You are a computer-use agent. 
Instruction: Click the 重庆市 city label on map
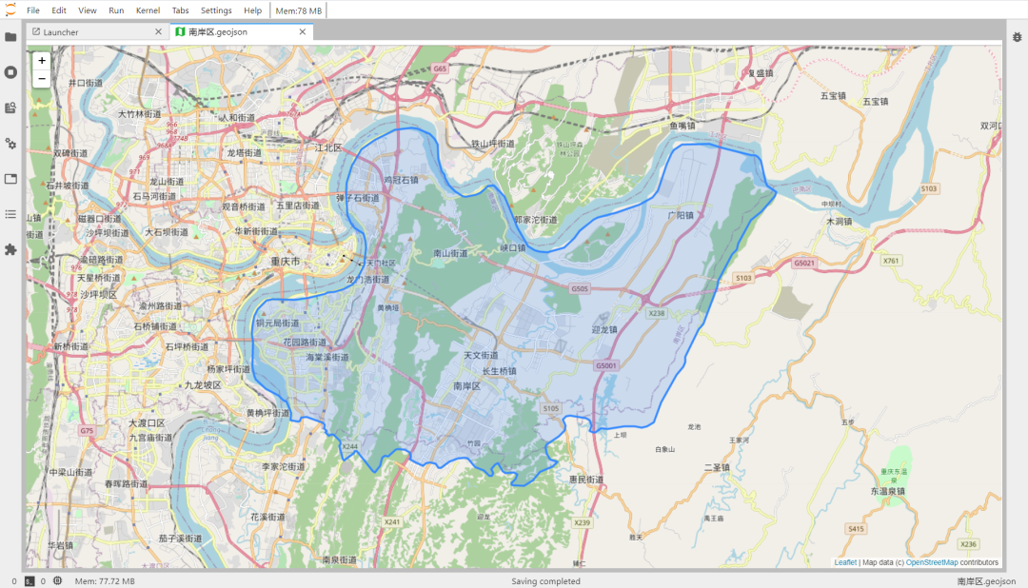286,261
